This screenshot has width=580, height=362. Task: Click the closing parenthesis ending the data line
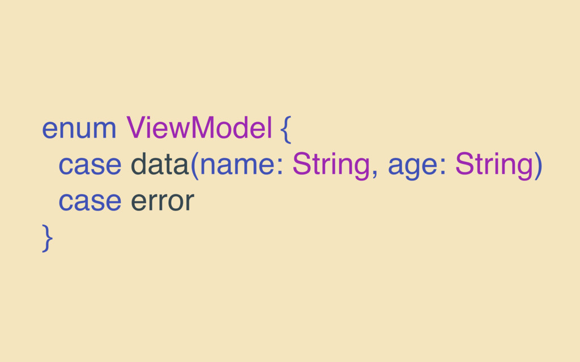538,166
